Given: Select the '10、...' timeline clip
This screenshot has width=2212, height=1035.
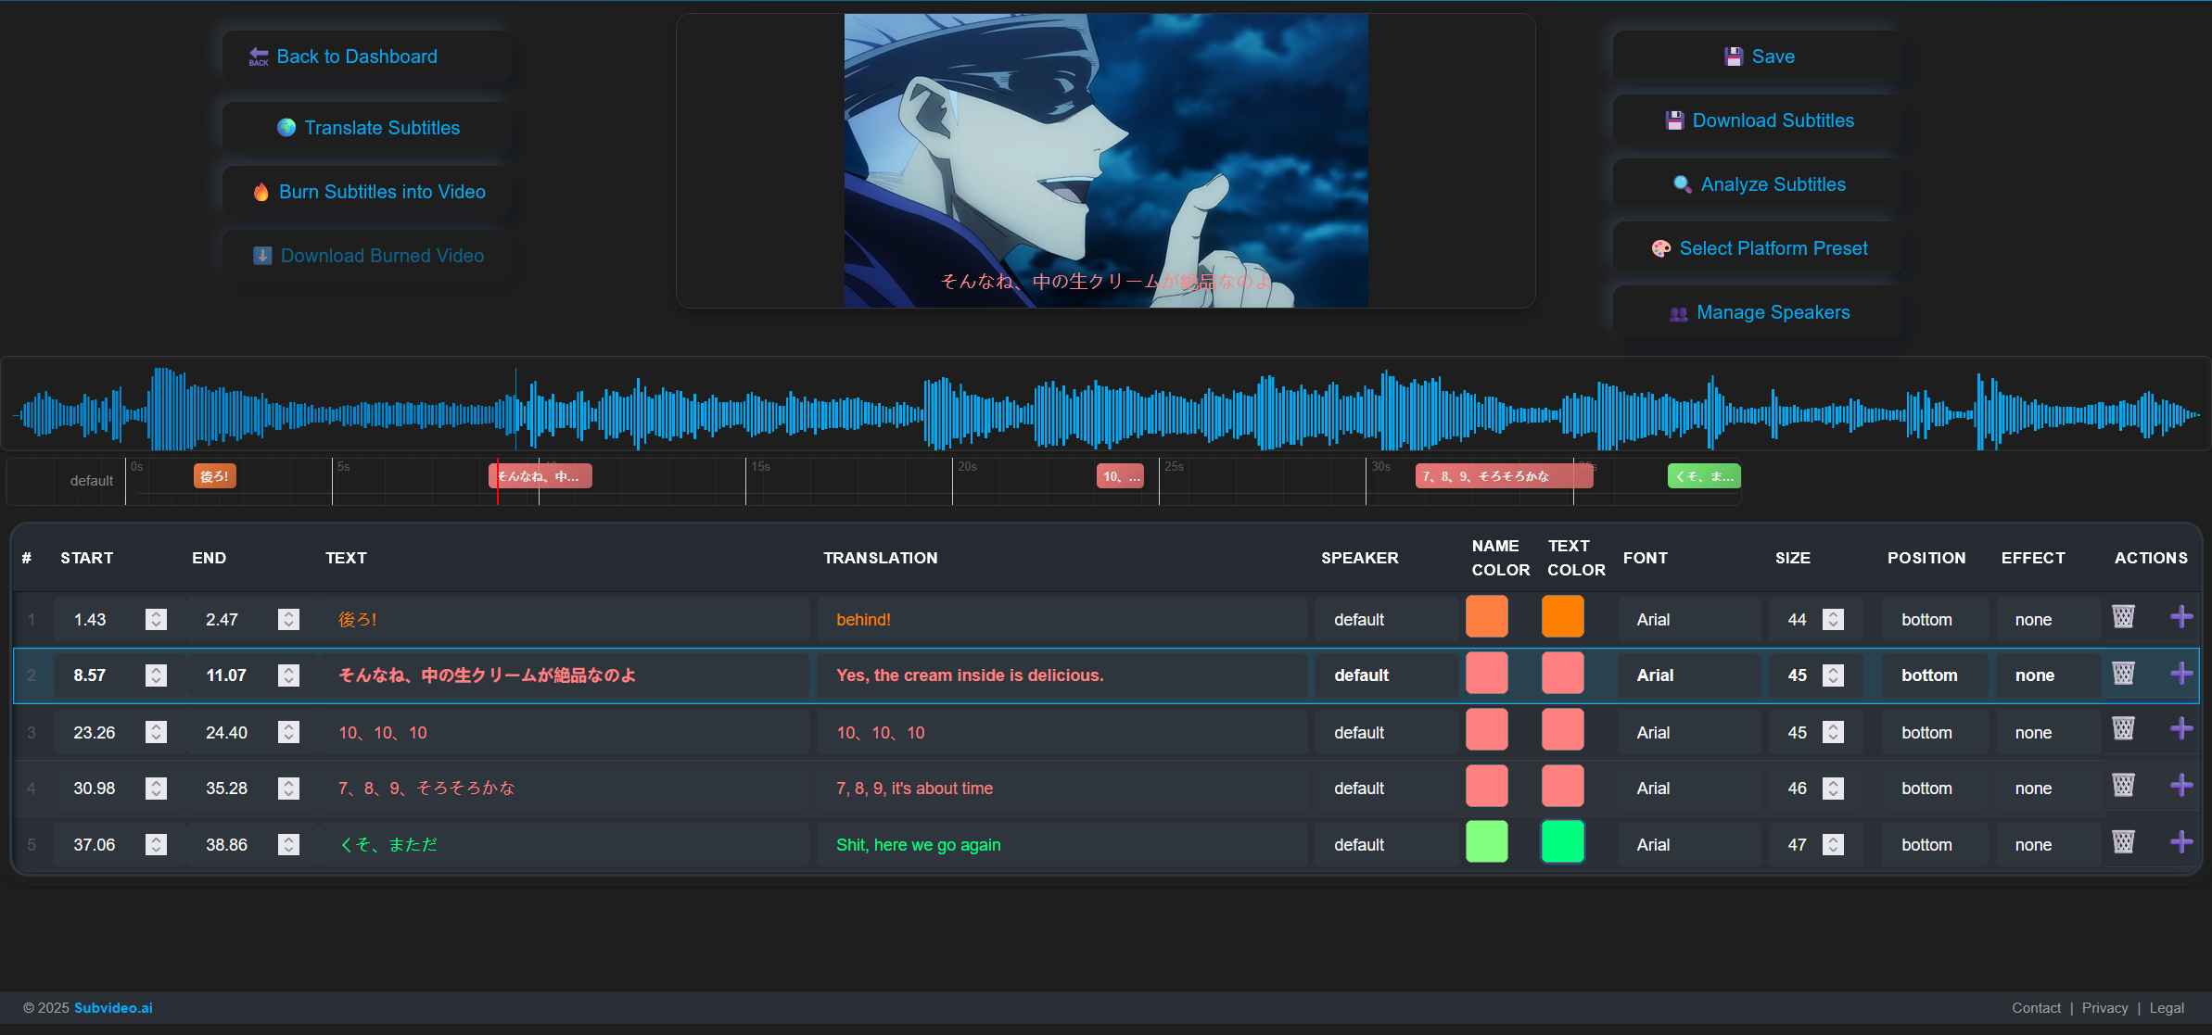Looking at the screenshot, I should coord(1120,476).
